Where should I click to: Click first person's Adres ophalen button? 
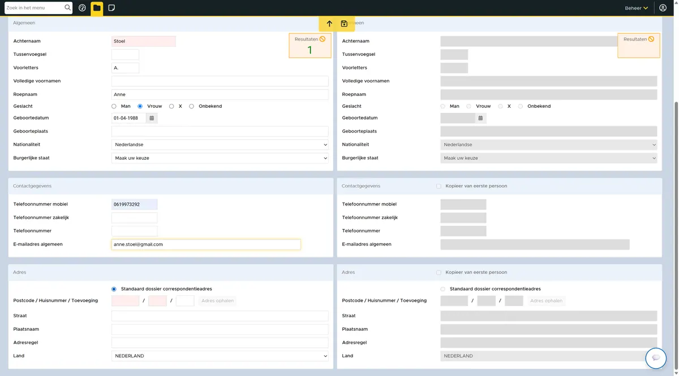[x=217, y=301]
